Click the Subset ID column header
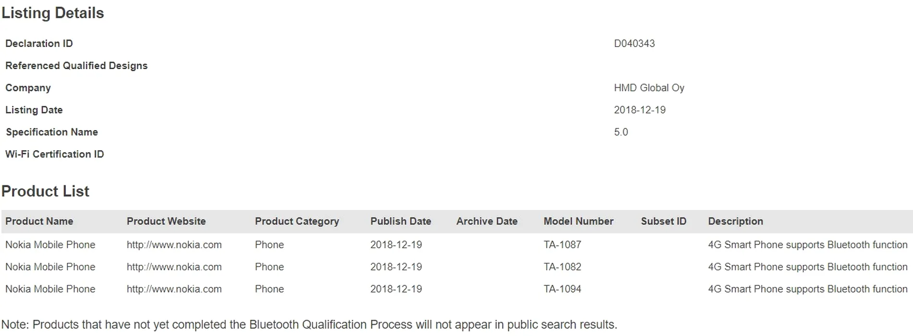This screenshot has width=913, height=336. click(x=663, y=221)
